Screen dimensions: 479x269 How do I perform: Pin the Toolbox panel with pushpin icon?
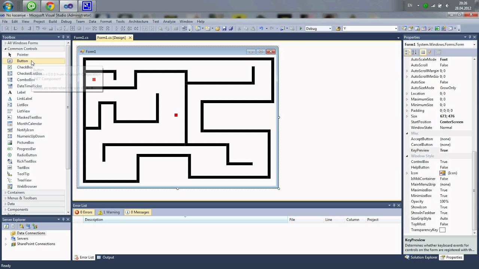[x=63, y=37]
